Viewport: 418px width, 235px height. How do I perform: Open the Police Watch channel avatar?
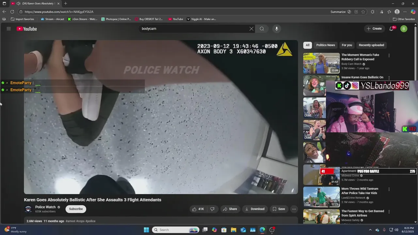click(x=28, y=209)
